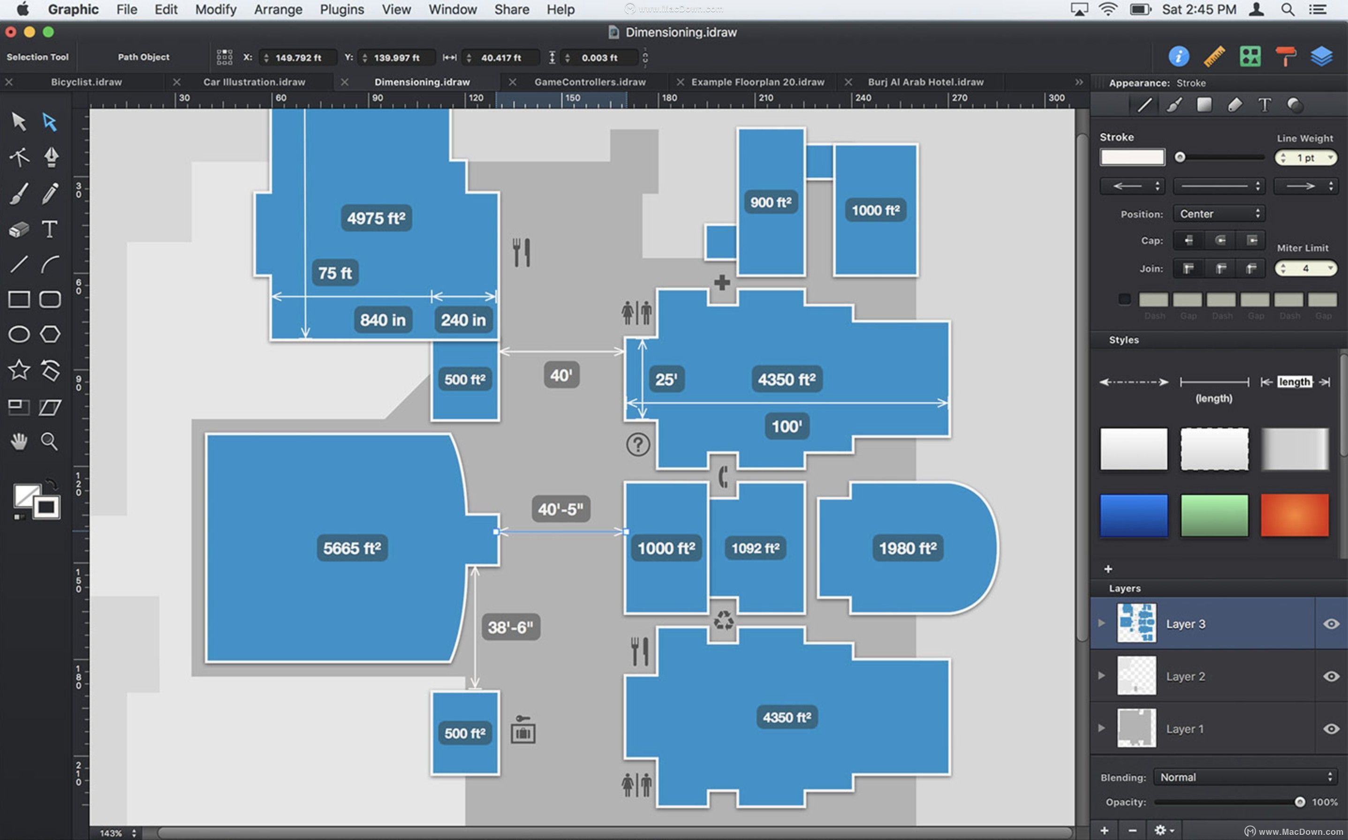This screenshot has width=1348, height=840.
Task: Open the Position Center dropdown
Action: (x=1219, y=214)
